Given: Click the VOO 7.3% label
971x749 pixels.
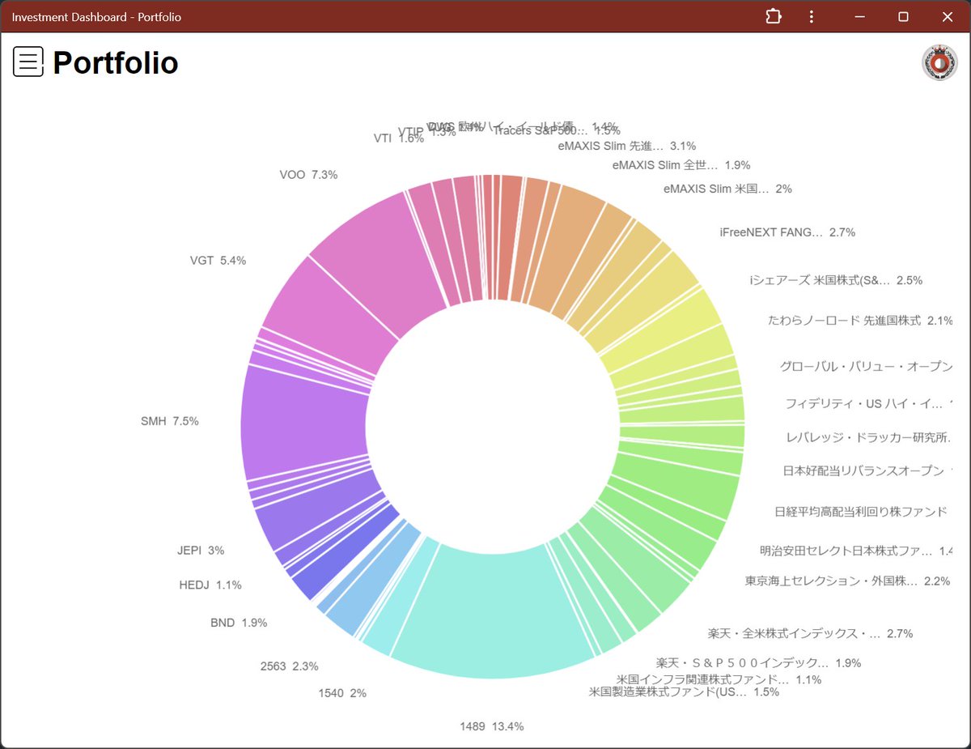Looking at the screenshot, I should point(308,175).
